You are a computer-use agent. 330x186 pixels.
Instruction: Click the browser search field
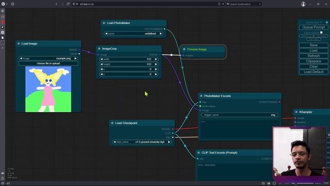point(244,4)
